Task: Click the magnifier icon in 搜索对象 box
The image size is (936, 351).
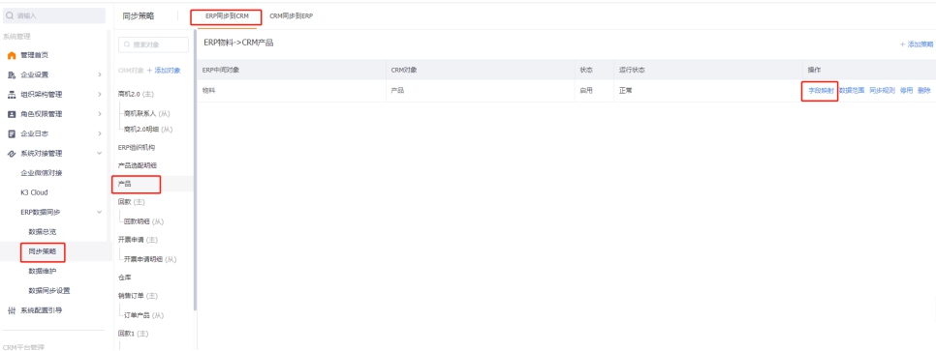Action: tap(127, 44)
